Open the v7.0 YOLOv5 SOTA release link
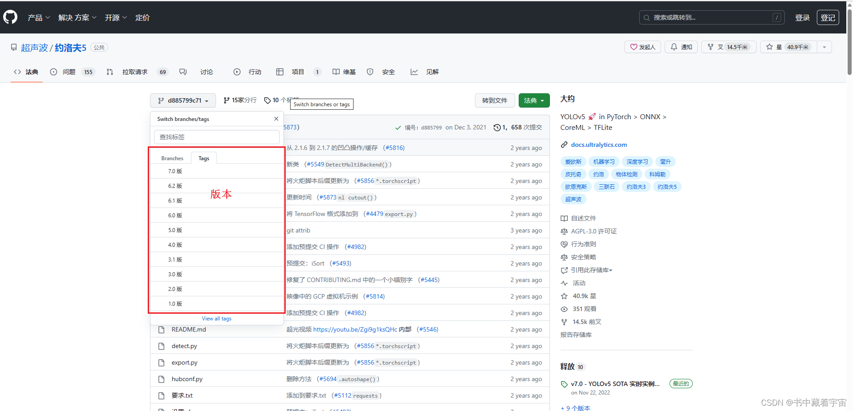 pos(615,384)
